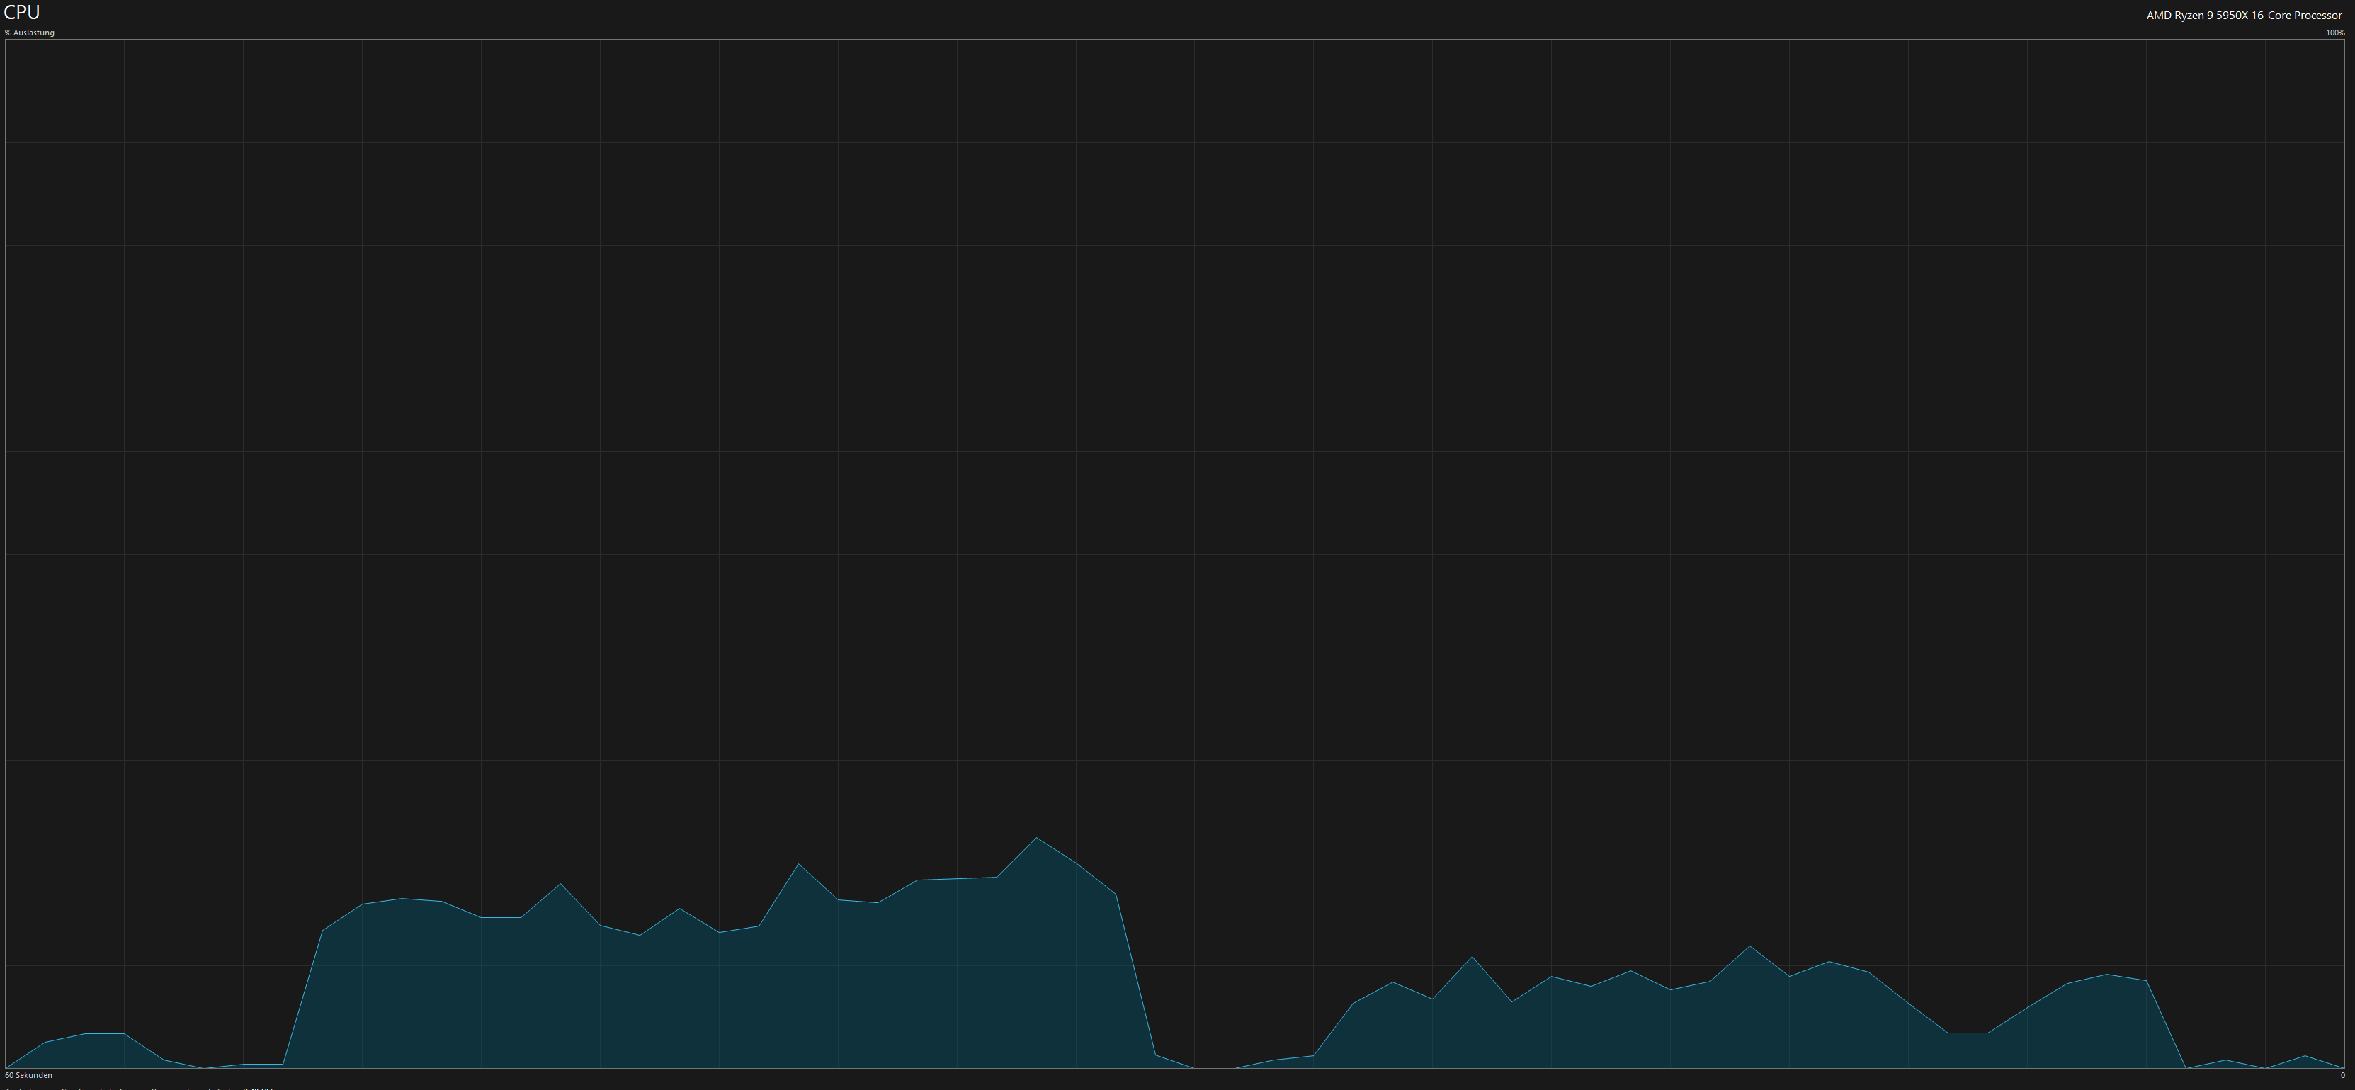Click the AMD Ryzen 9 5950X processor label
Viewport: 2355px width, 1090px height.
point(2244,16)
